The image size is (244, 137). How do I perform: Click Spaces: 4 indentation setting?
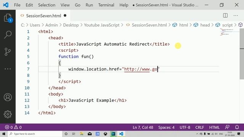166,127
